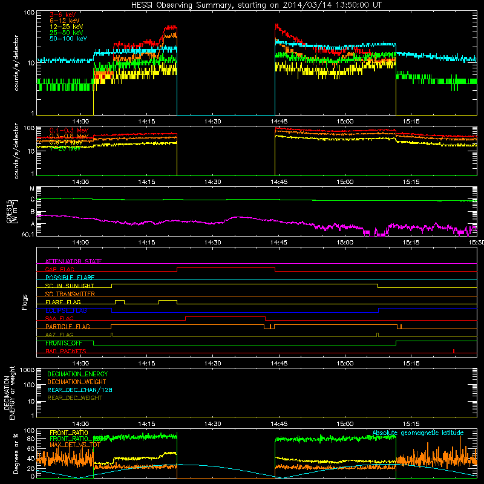Screen dimensions: 484x484
Task: Select the FRONTS_OFF flag label
Action: [64, 343]
